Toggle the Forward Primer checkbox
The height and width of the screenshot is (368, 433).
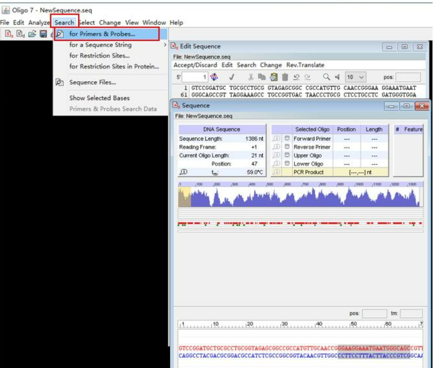click(x=287, y=138)
